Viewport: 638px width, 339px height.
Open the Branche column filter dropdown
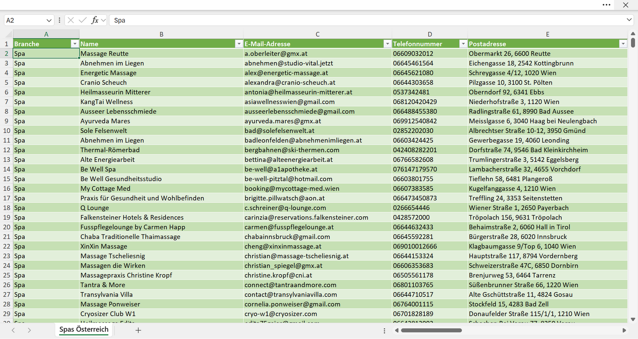(x=74, y=44)
